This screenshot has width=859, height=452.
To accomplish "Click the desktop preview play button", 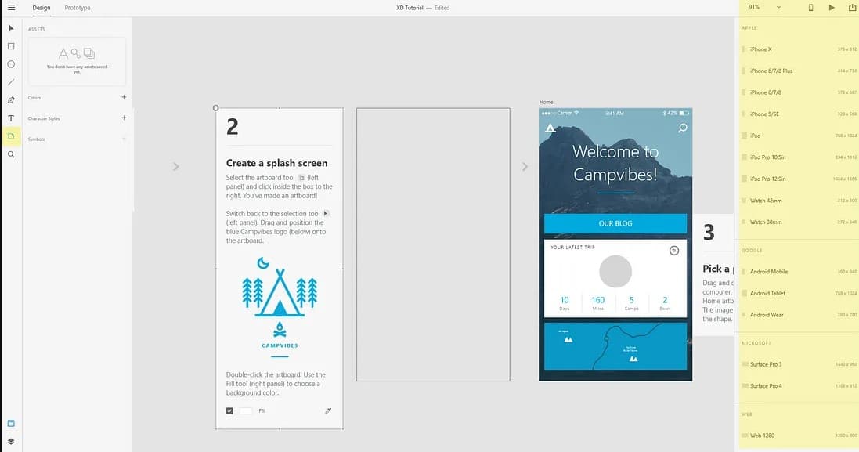I will click(x=832, y=8).
